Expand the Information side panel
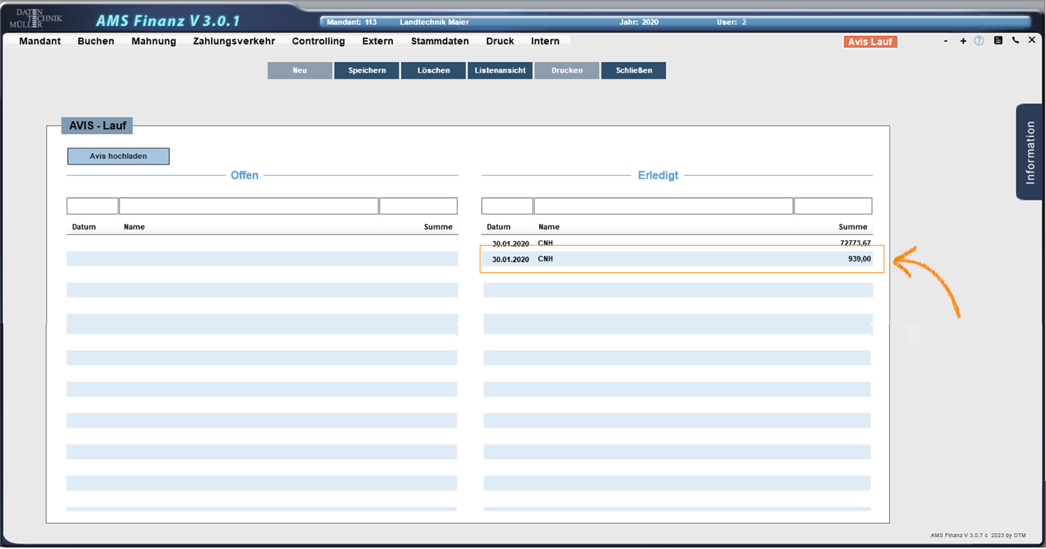This screenshot has width=1046, height=549. (1029, 152)
